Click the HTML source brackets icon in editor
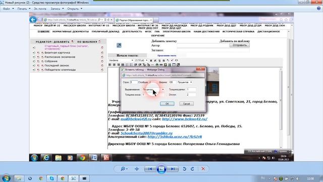The width and height of the screenshot is (323, 182). click(x=176, y=61)
